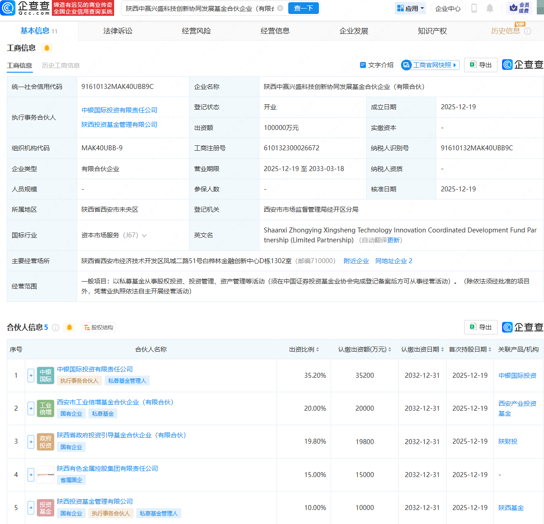Screen dimensions: 544x524
Task: Click the alert bell beside 工商信息 heading
Action: 47,48
